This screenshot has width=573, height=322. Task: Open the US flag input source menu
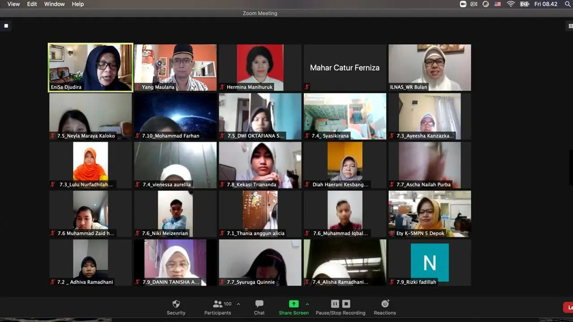coord(498,4)
